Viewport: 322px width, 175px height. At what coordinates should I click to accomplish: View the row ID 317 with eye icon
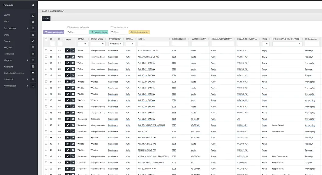[x=73, y=138]
